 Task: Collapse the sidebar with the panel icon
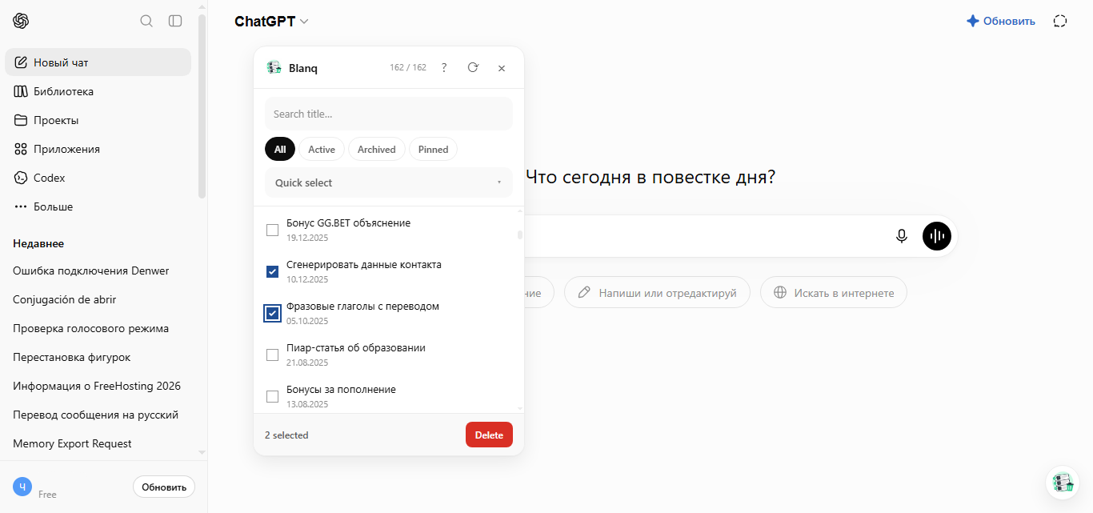[175, 21]
